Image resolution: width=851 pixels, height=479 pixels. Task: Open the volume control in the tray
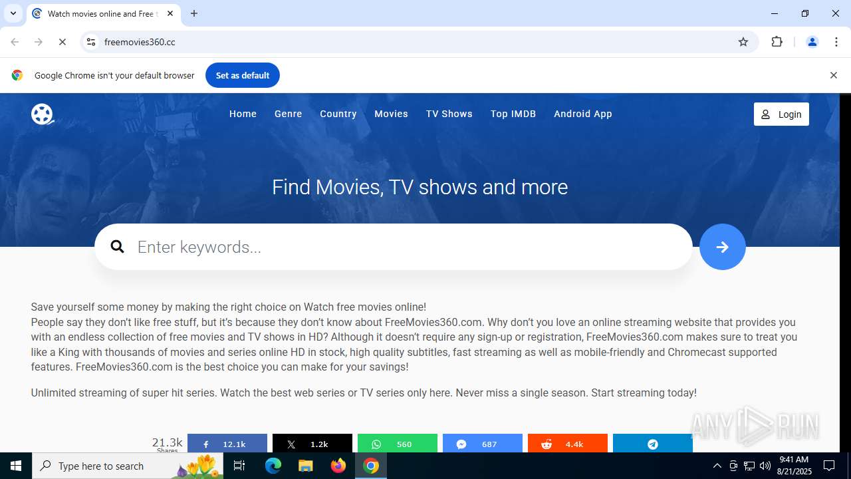coord(765,466)
